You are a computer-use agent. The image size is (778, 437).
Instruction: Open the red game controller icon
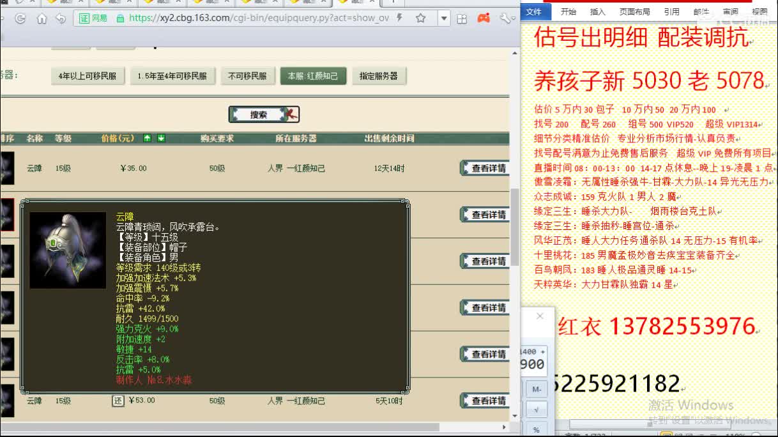pyautogui.click(x=484, y=19)
